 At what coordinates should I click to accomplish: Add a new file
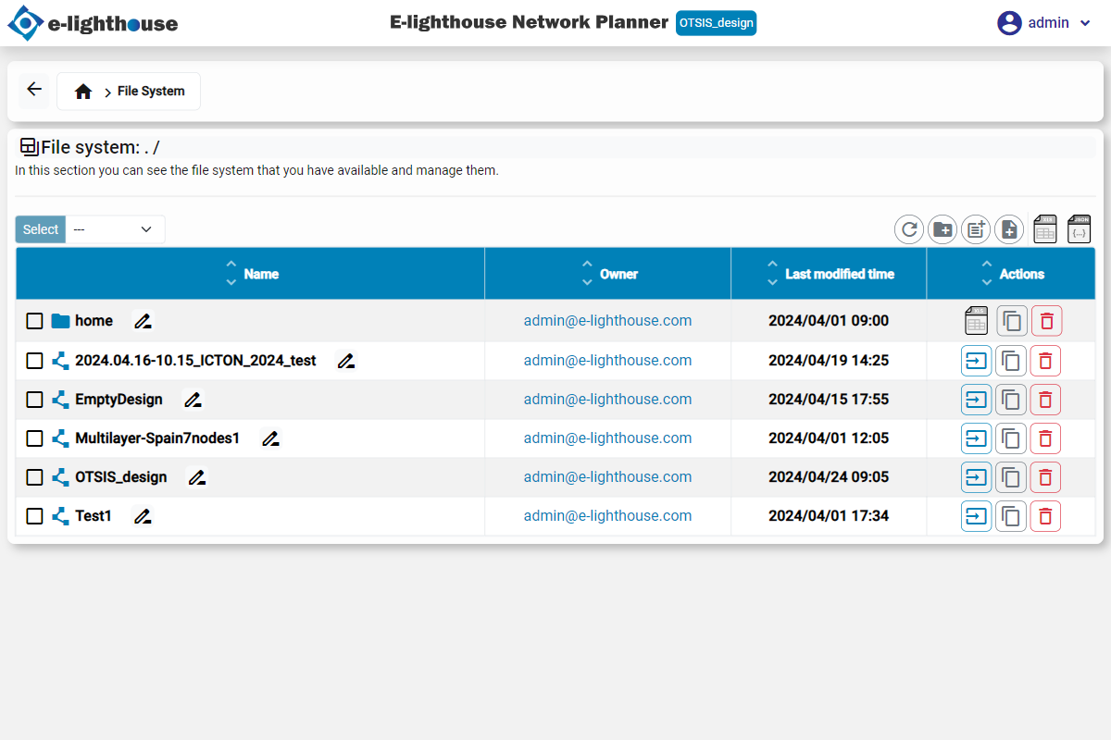pyautogui.click(x=1008, y=228)
